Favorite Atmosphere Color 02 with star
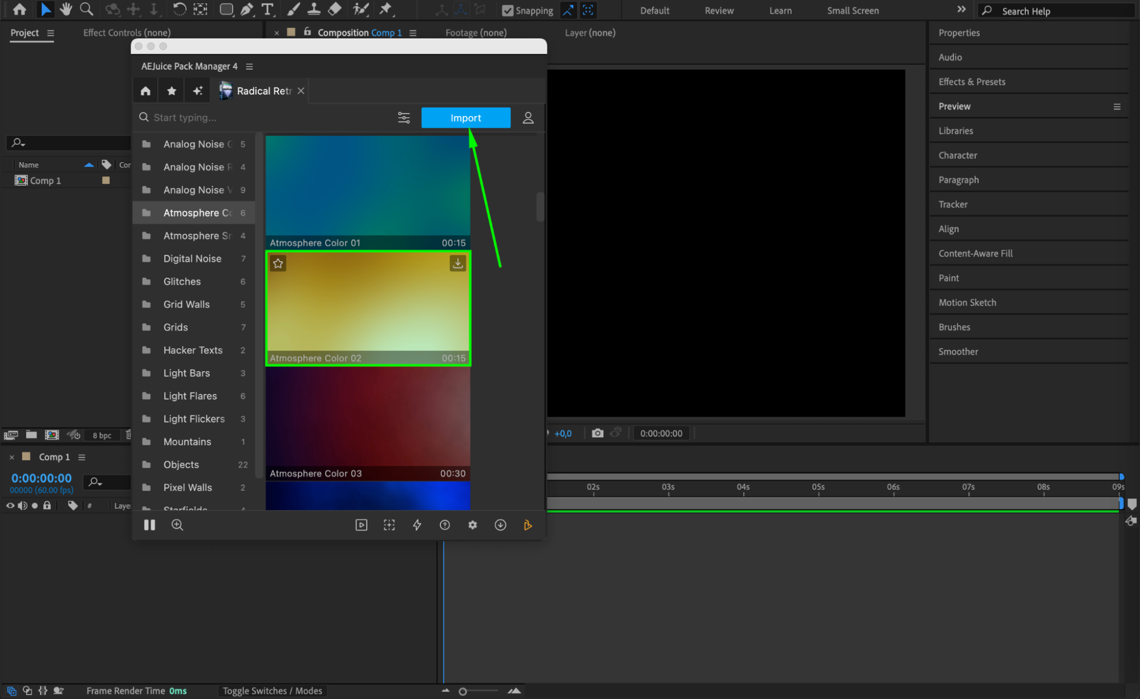 tap(278, 263)
